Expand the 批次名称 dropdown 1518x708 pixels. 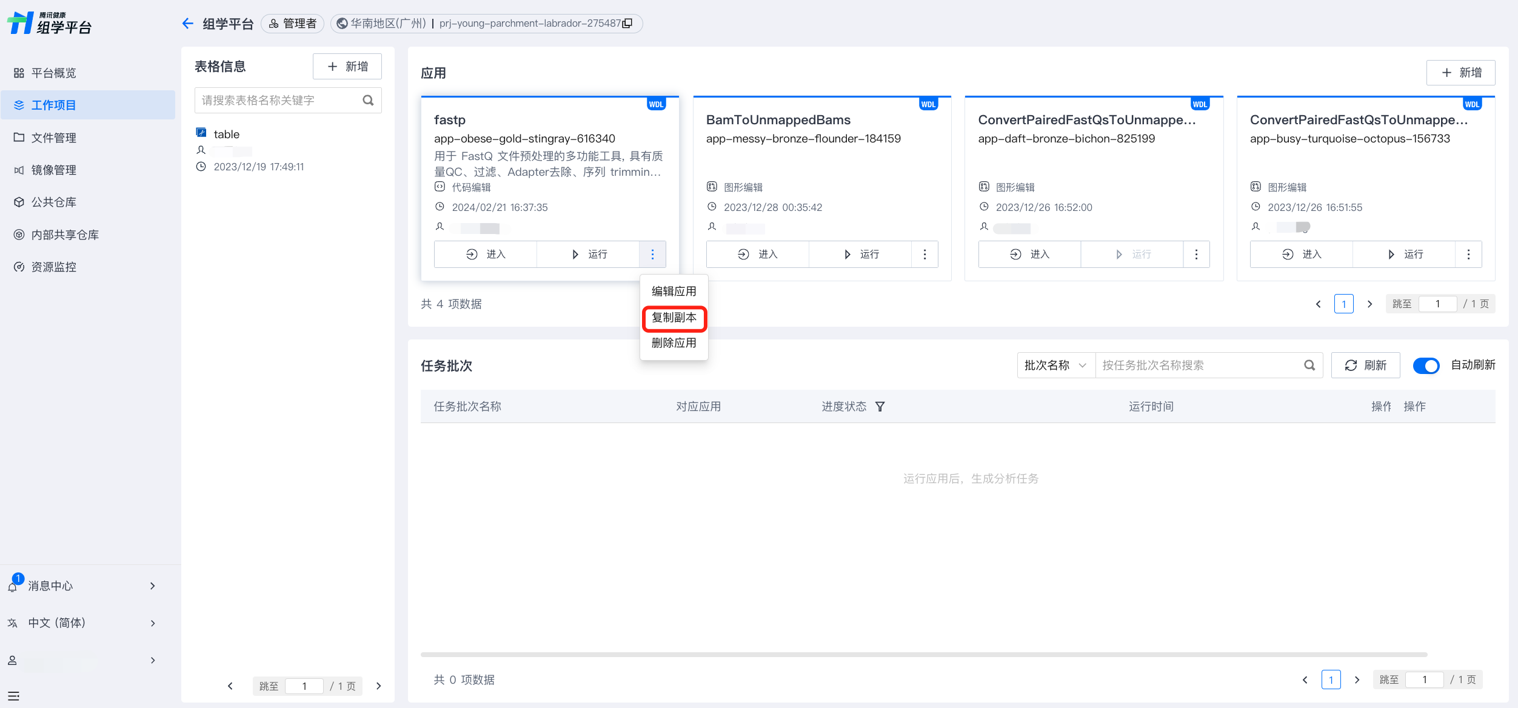pyautogui.click(x=1055, y=366)
